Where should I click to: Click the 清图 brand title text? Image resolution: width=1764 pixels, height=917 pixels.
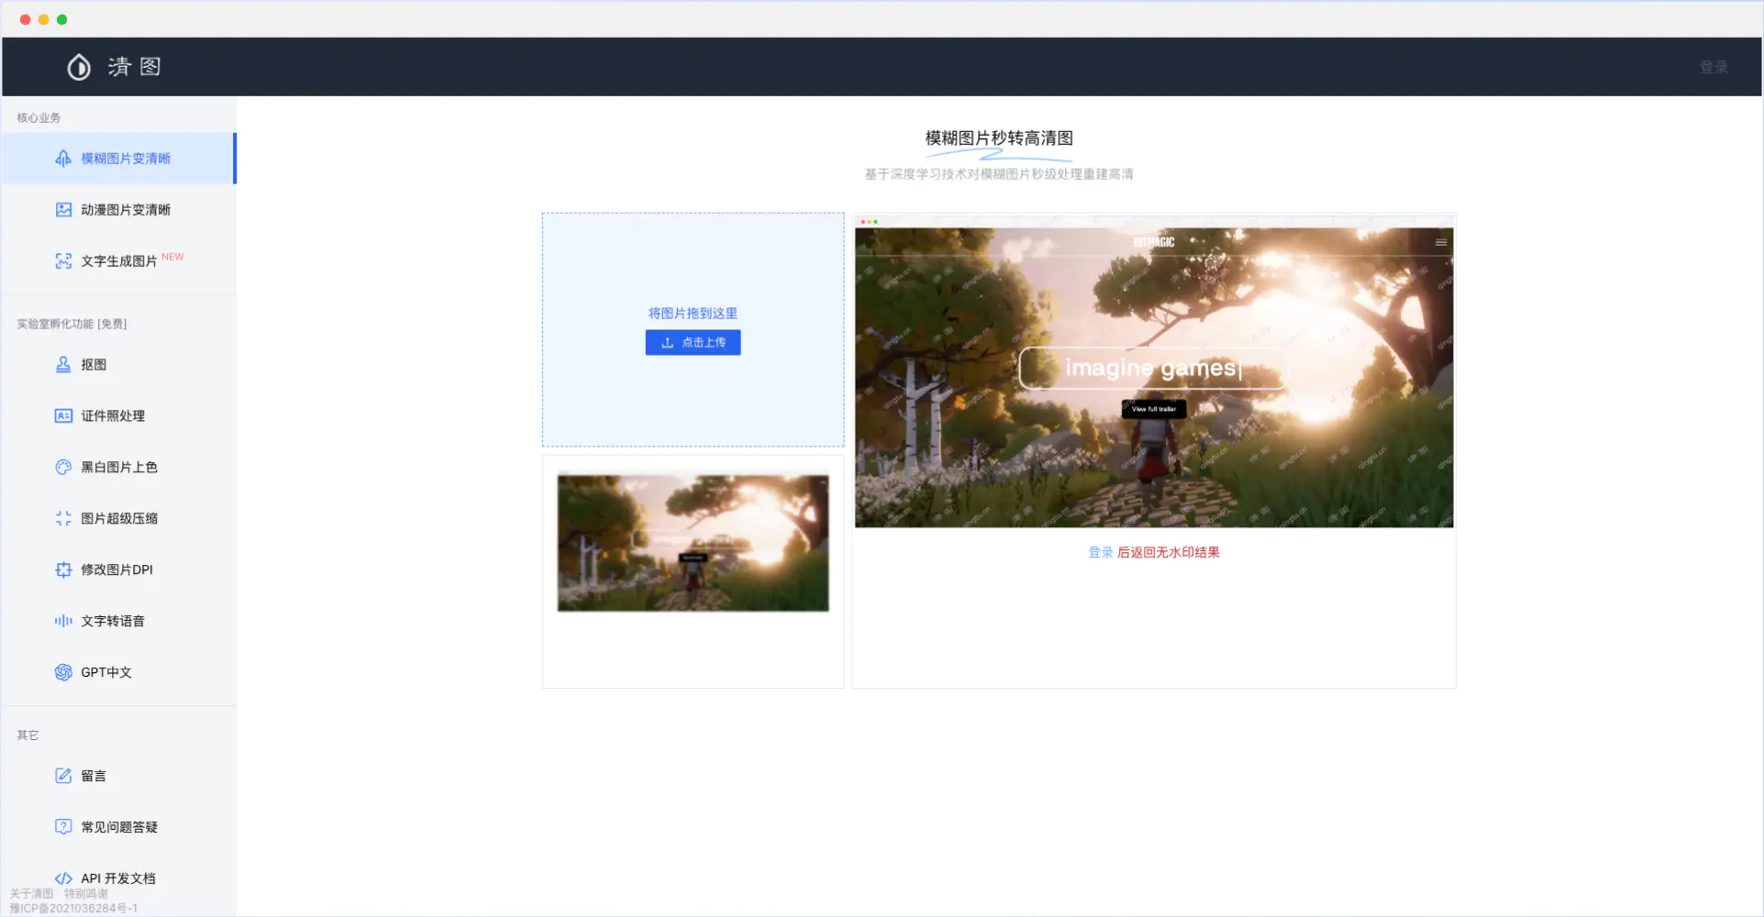tap(135, 67)
